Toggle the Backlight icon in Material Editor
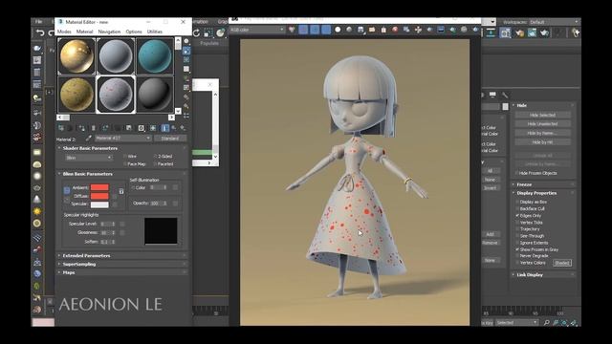This screenshot has width=612, height=344. [x=186, y=51]
